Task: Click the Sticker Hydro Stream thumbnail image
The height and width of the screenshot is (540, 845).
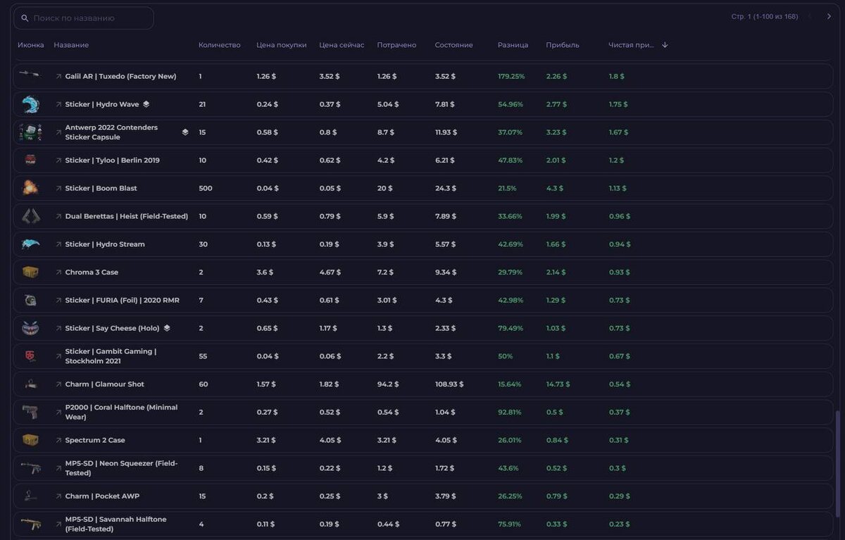Action: pyautogui.click(x=30, y=244)
